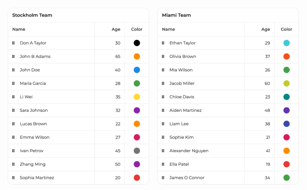Select the Olivia Brown row name
The width and height of the screenshot is (307, 190).
click(x=183, y=57)
